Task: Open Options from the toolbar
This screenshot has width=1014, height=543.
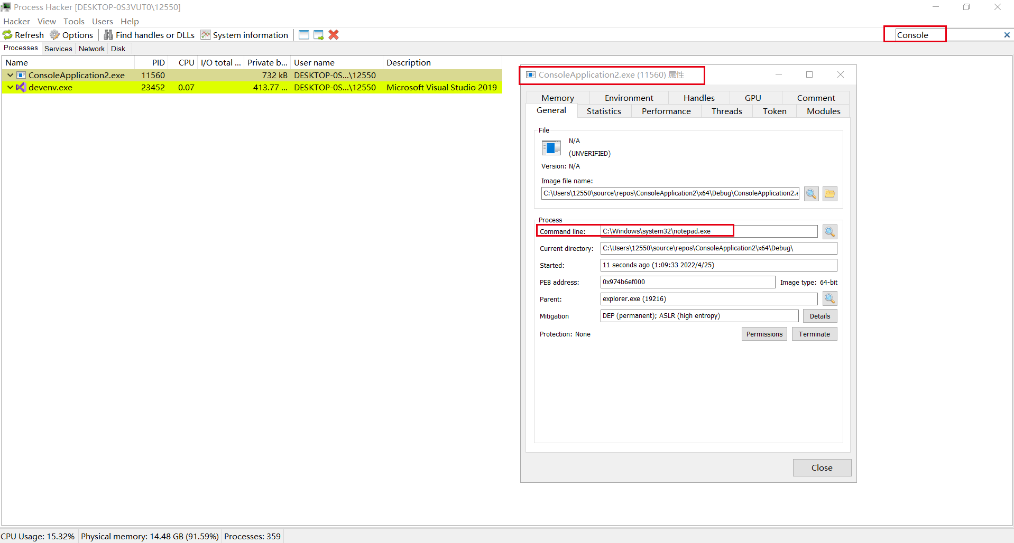Action: [71, 35]
